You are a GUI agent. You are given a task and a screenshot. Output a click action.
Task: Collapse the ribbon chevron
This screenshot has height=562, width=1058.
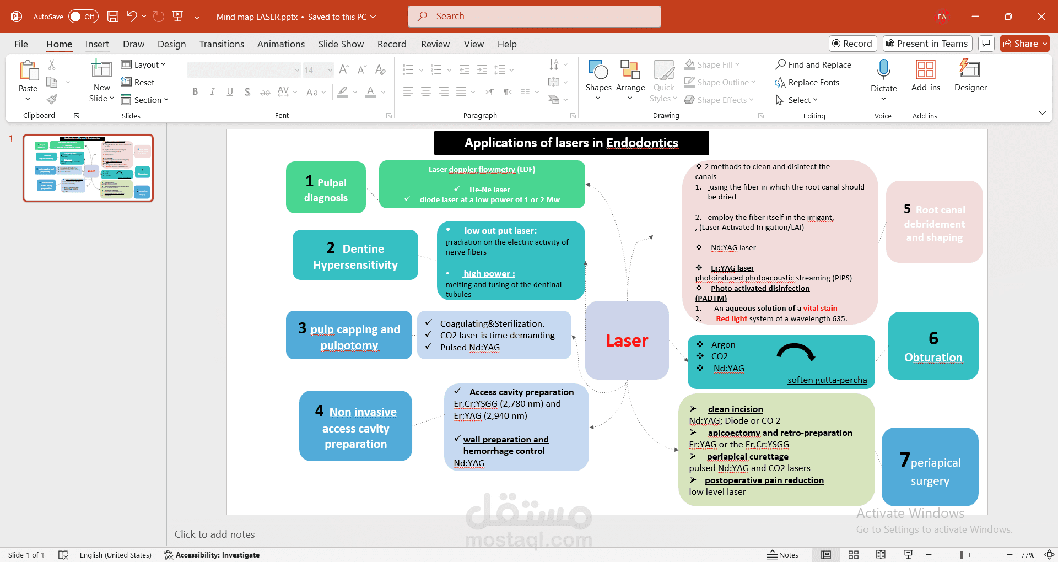pyautogui.click(x=1042, y=113)
